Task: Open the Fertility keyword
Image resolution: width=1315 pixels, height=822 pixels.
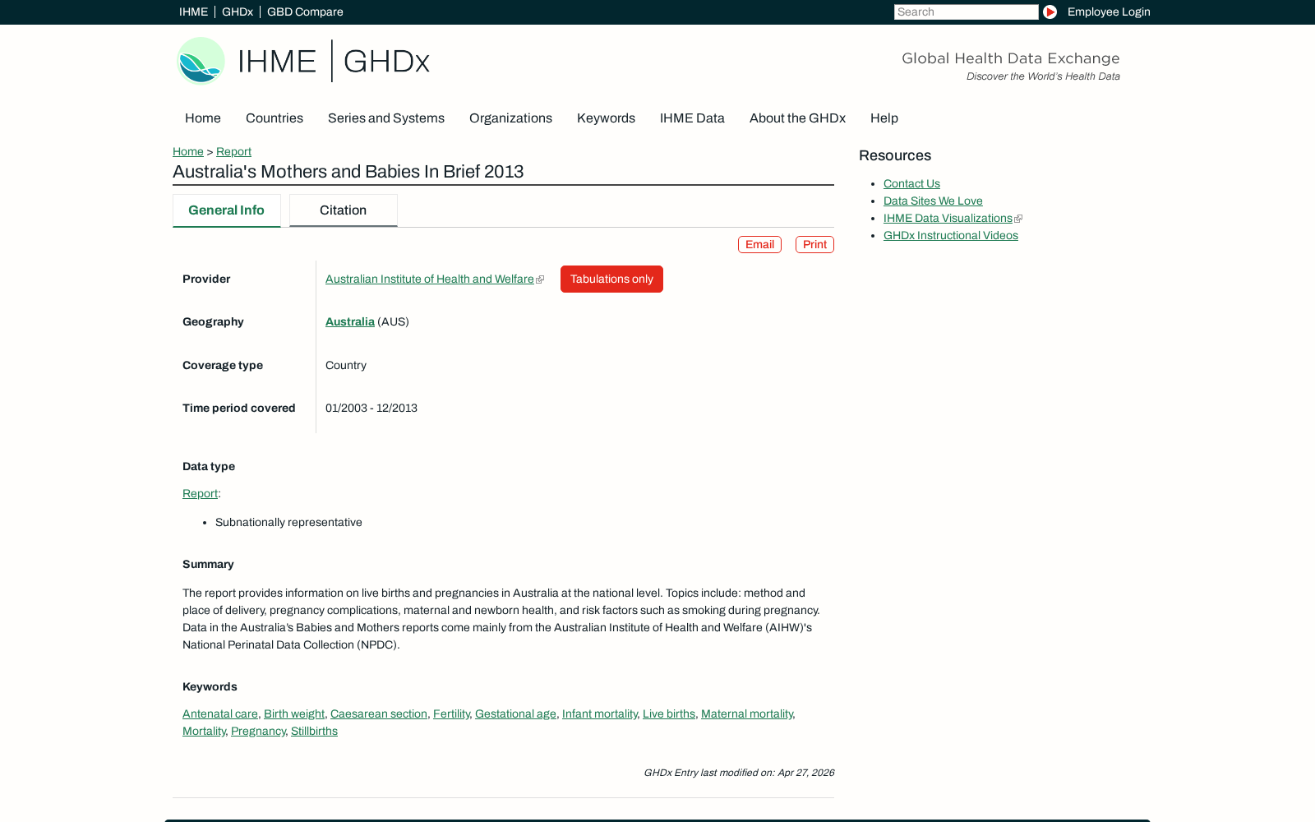Action: pos(451,714)
